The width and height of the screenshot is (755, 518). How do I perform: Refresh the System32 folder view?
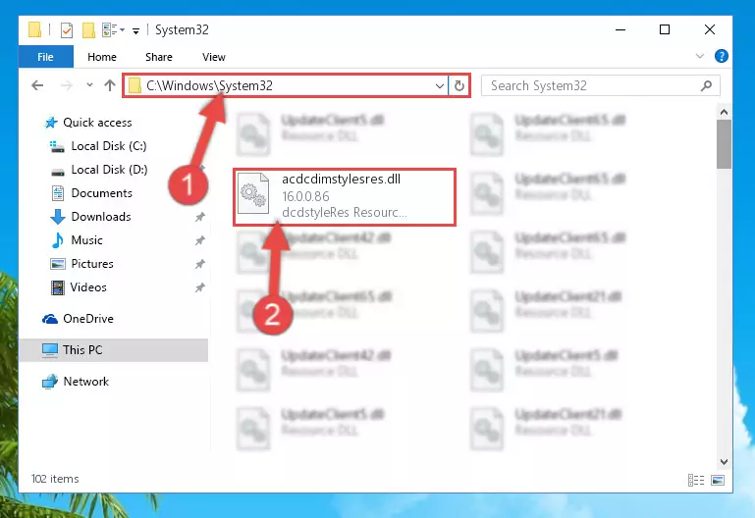(x=458, y=86)
